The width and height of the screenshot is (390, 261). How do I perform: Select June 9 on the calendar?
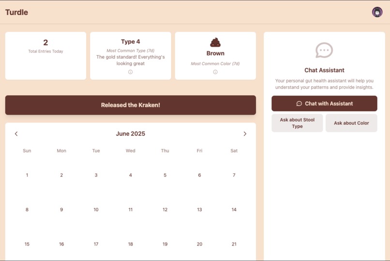(61, 210)
